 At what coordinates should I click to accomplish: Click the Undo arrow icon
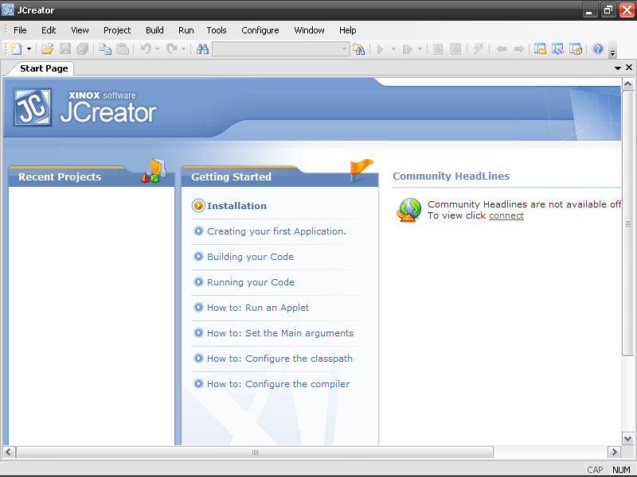[146, 49]
